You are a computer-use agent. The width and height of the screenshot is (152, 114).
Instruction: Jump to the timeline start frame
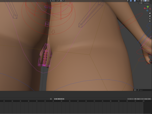coord(55,99)
